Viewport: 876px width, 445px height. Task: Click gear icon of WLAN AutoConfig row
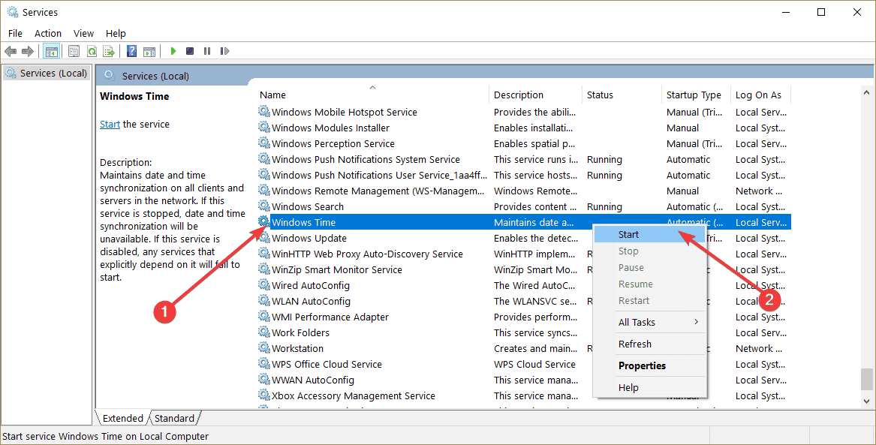(x=264, y=301)
